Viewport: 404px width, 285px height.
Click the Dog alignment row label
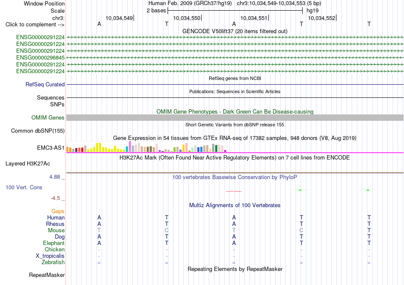(60, 237)
